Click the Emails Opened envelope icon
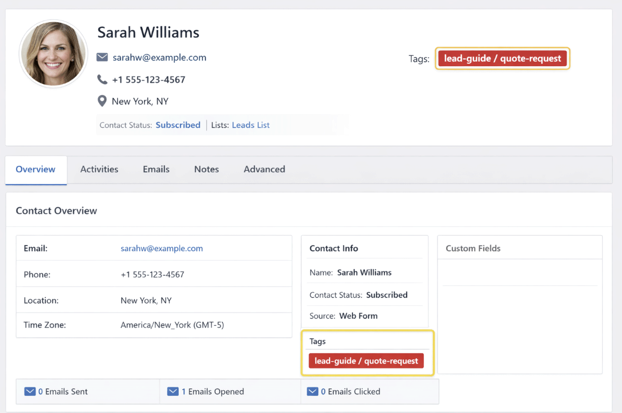This screenshot has width=622, height=413. (173, 391)
